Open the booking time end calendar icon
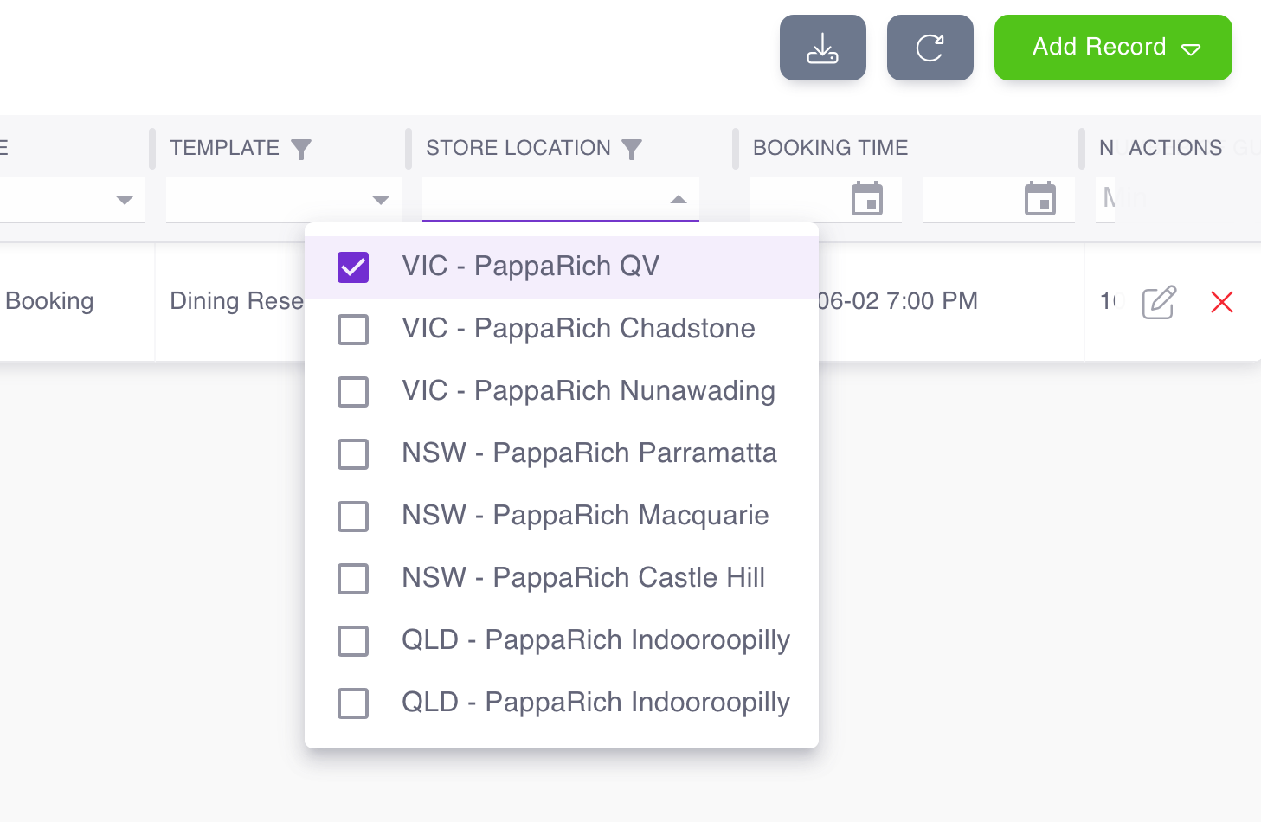 pyautogui.click(x=1039, y=199)
